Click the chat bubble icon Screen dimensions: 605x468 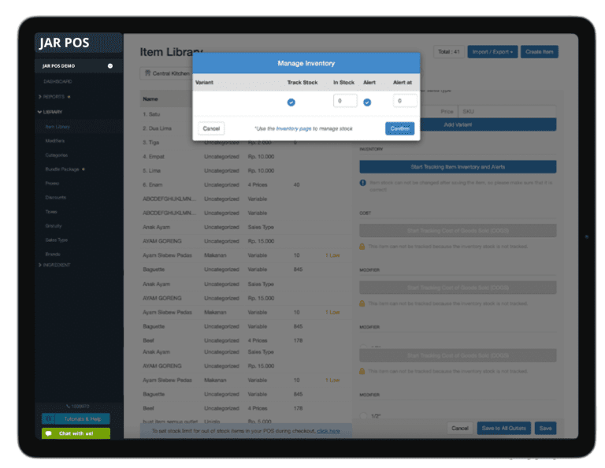49,433
